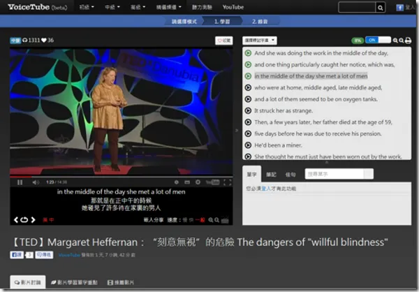Image resolution: width=419 pixels, height=292 pixels.
Task: Click the 收藏 favorite button
Action: point(223,41)
